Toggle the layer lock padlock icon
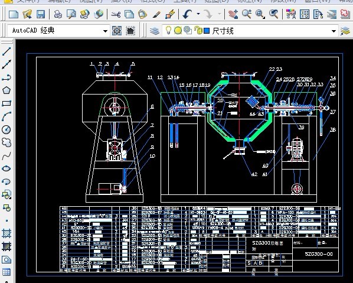Screen dimensions: 353x283 coord(198,30)
